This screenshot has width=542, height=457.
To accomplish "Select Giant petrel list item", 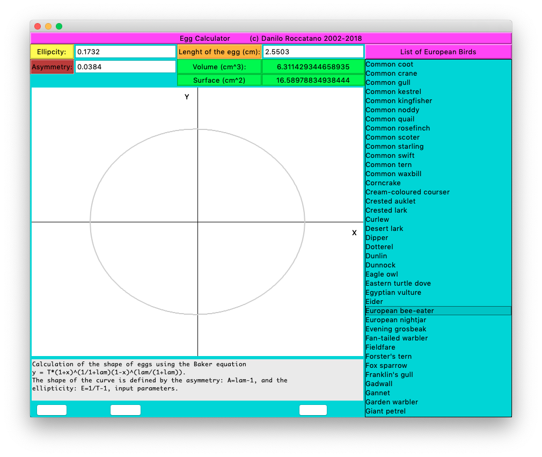I will pyautogui.click(x=385, y=411).
